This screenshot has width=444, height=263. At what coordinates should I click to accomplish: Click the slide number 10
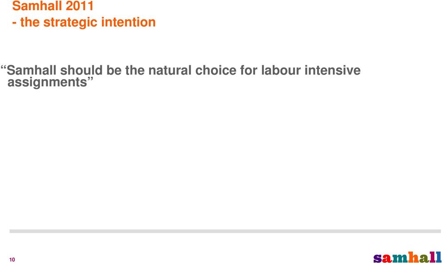(12, 260)
